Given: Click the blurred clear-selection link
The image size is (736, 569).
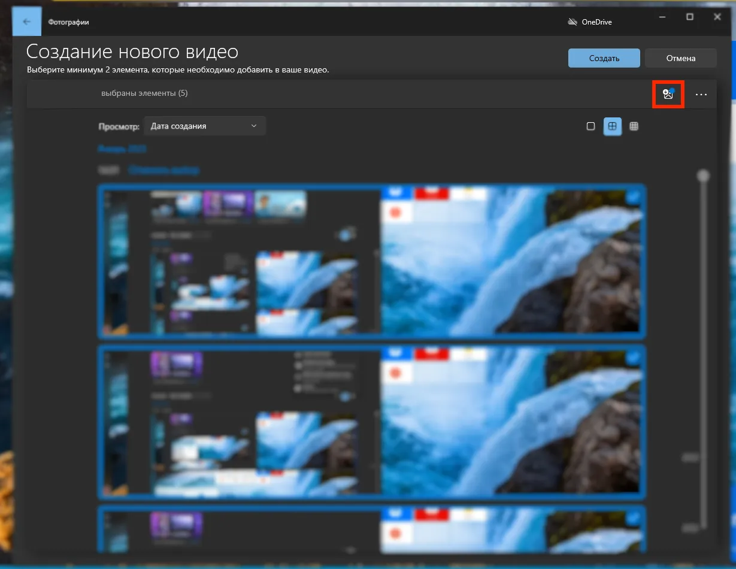Looking at the screenshot, I should 163,171.
